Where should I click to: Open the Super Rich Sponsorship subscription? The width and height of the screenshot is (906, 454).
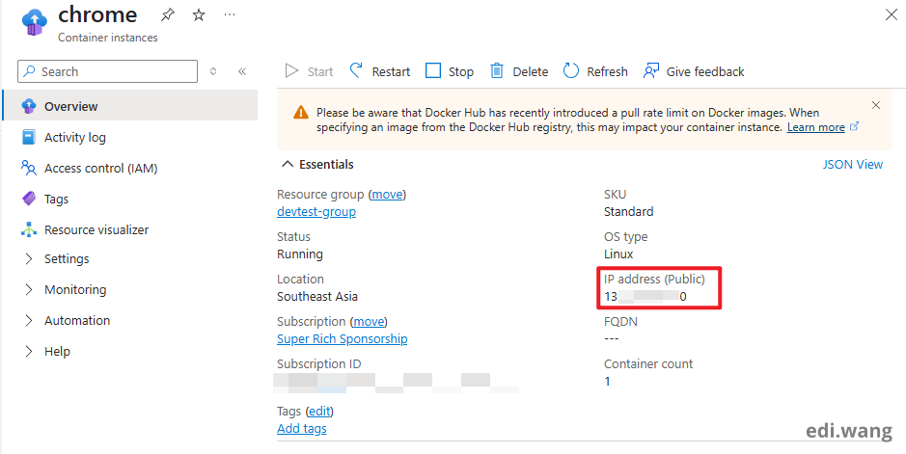point(342,339)
